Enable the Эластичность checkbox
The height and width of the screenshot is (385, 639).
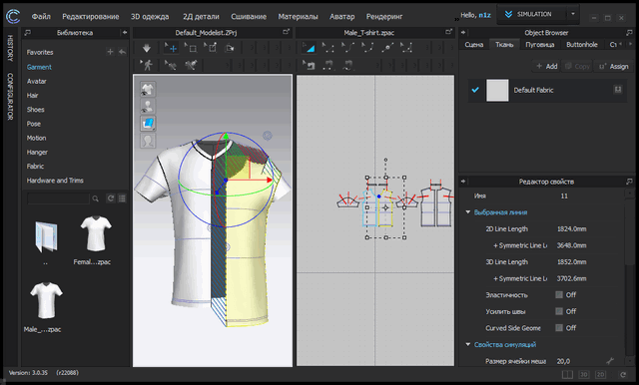[x=559, y=294]
